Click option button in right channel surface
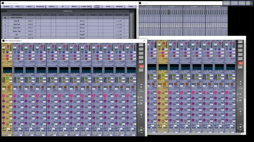This screenshot has height=142, width=254. coord(241,112)
